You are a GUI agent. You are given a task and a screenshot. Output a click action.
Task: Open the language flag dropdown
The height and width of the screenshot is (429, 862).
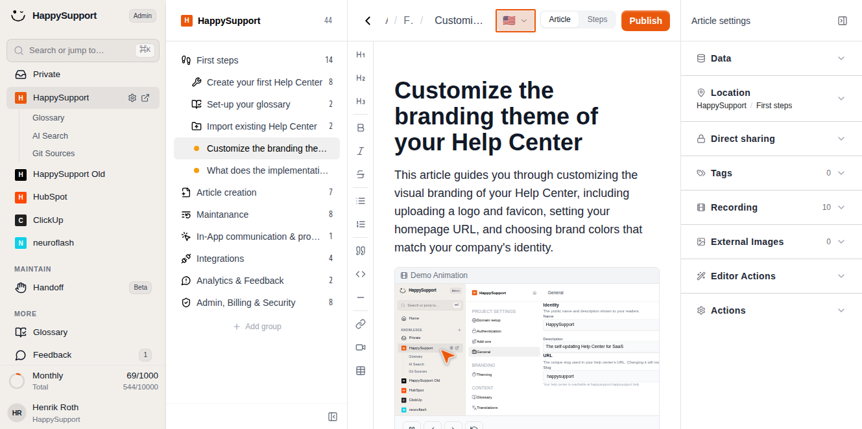pyautogui.click(x=516, y=21)
